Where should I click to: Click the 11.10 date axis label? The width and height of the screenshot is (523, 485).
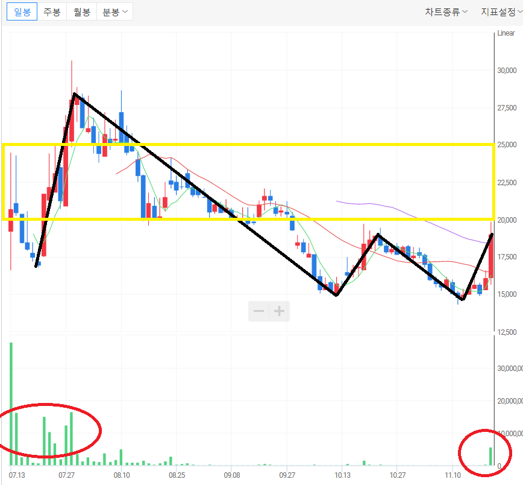453,475
